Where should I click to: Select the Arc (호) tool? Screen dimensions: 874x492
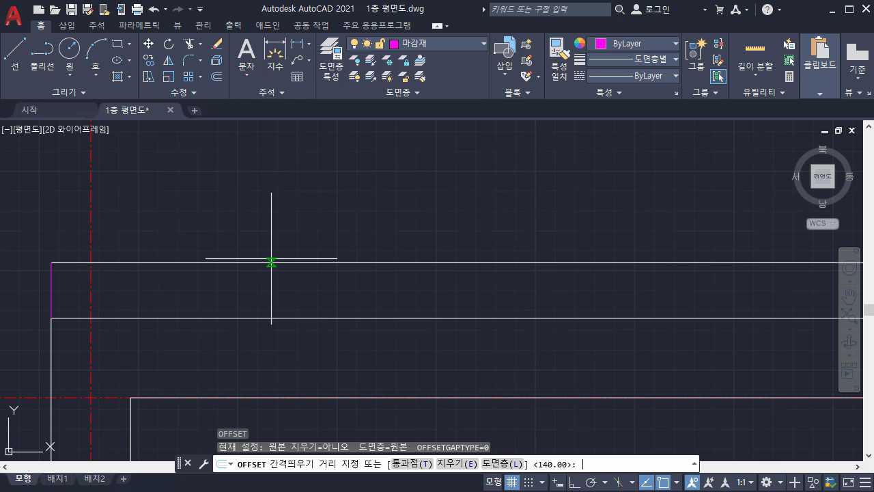(x=96, y=55)
